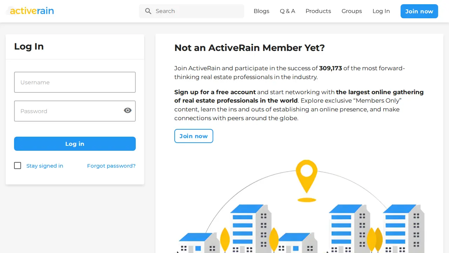
Task: Focus the Search box in header
Action: [192, 11]
